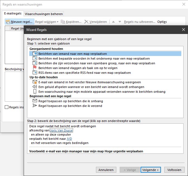Click 'en alleen op deze computer' line

pyautogui.click(x=51, y=135)
